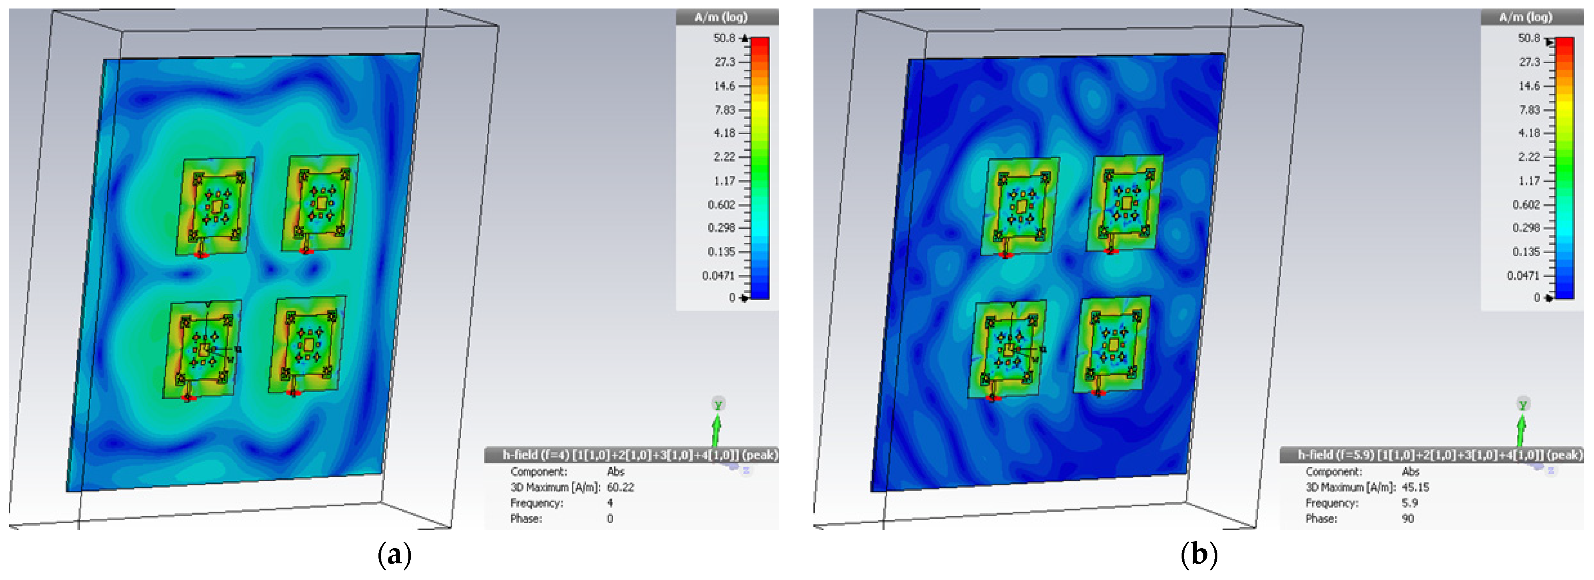Click the top arrow handle on right color bar
The image size is (1594, 580).
point(1549,41)
